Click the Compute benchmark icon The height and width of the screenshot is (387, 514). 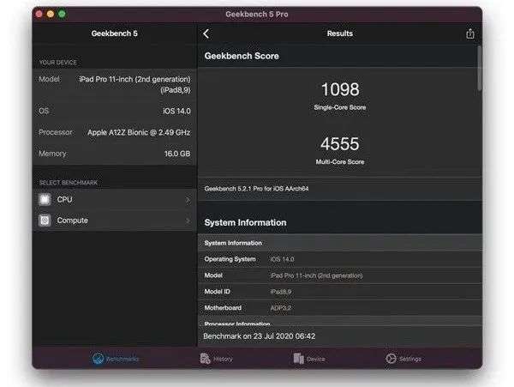tap(45, 221)
